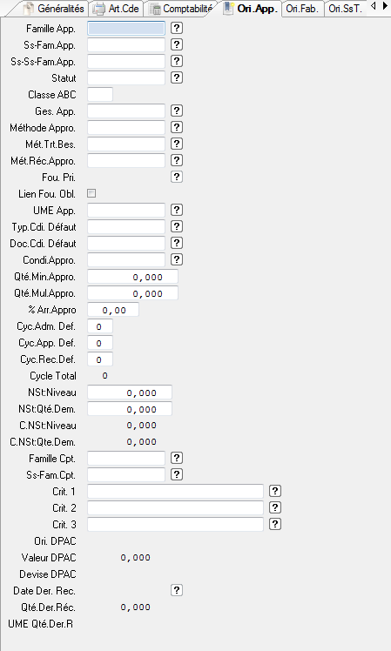Screen dimensions: 391x651
Task: Click the Classe ABC input field
Action: 100,94
